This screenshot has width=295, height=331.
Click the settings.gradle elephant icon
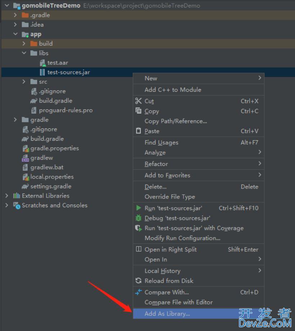(x=25, y=186)
